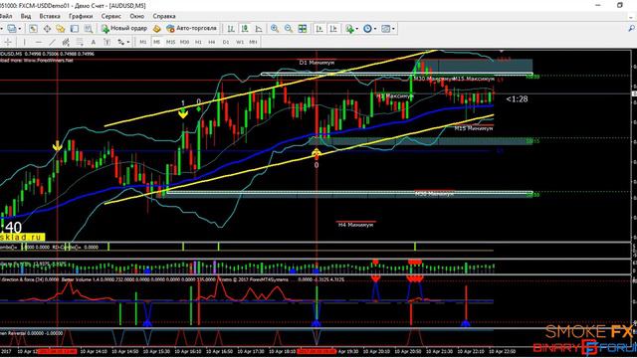Viewport: 637px width, 358px height.
Task: Open the Profiles icon in the toolbar
Action: coord(12,29)
